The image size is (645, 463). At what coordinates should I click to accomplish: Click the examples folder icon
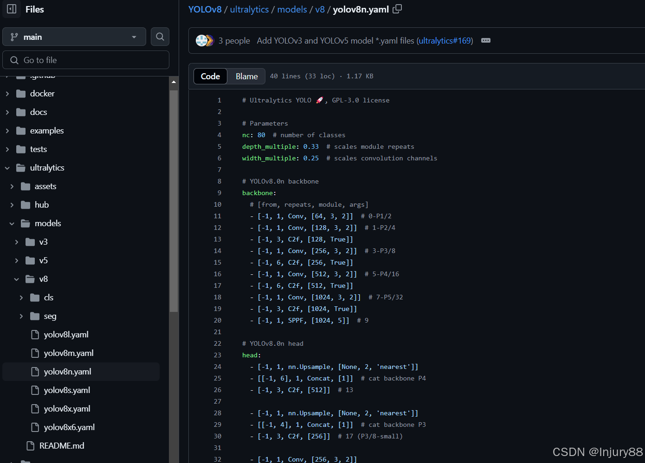(x=21, y=131)
